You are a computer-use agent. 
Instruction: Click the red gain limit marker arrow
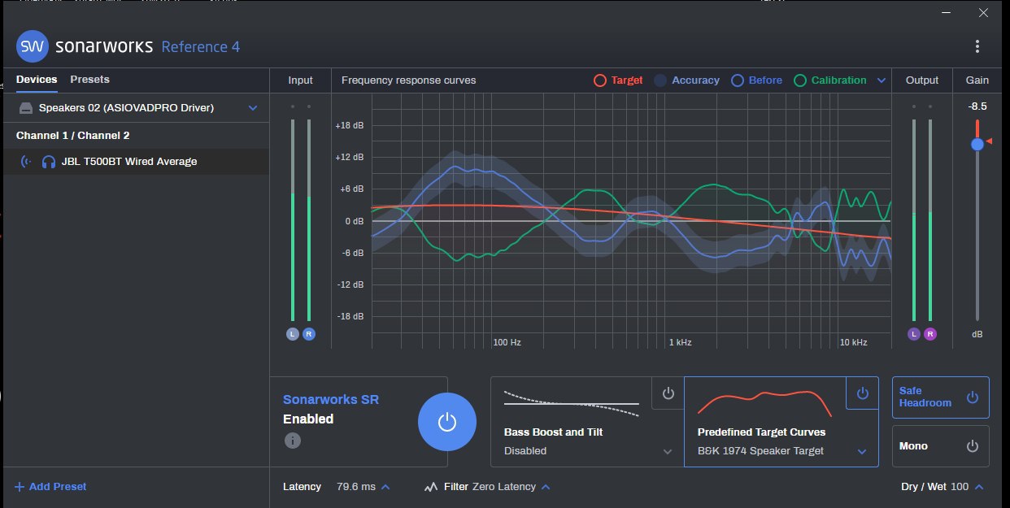tap(990, 141)
